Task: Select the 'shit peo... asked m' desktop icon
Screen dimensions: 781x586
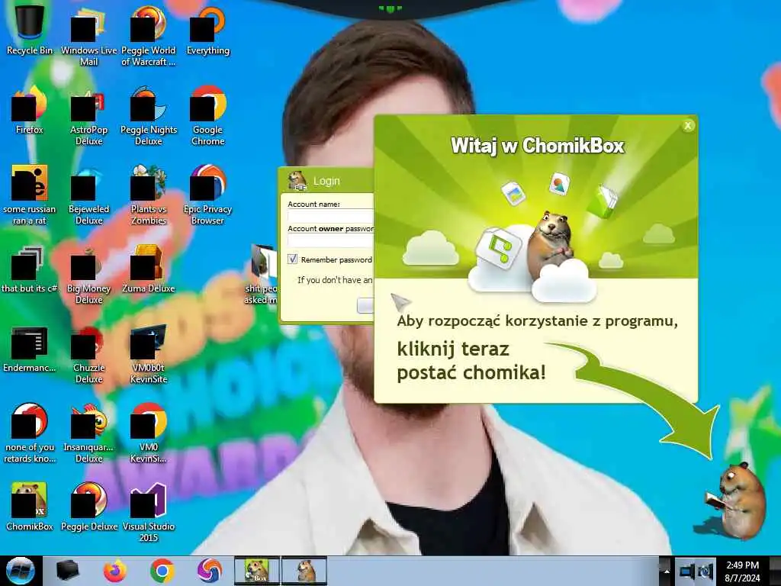Action: click(261, 274)
